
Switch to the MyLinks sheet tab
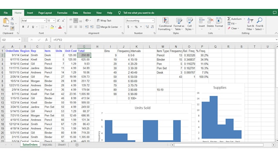47,145
